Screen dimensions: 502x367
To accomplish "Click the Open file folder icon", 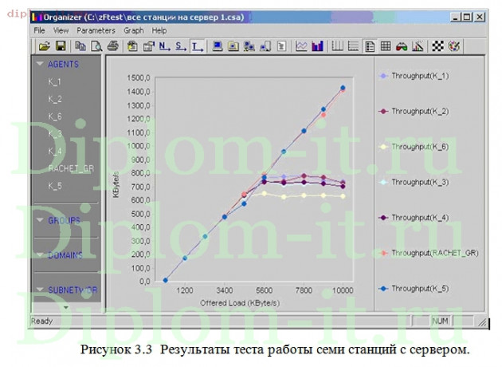I will (x=45, y=46).
